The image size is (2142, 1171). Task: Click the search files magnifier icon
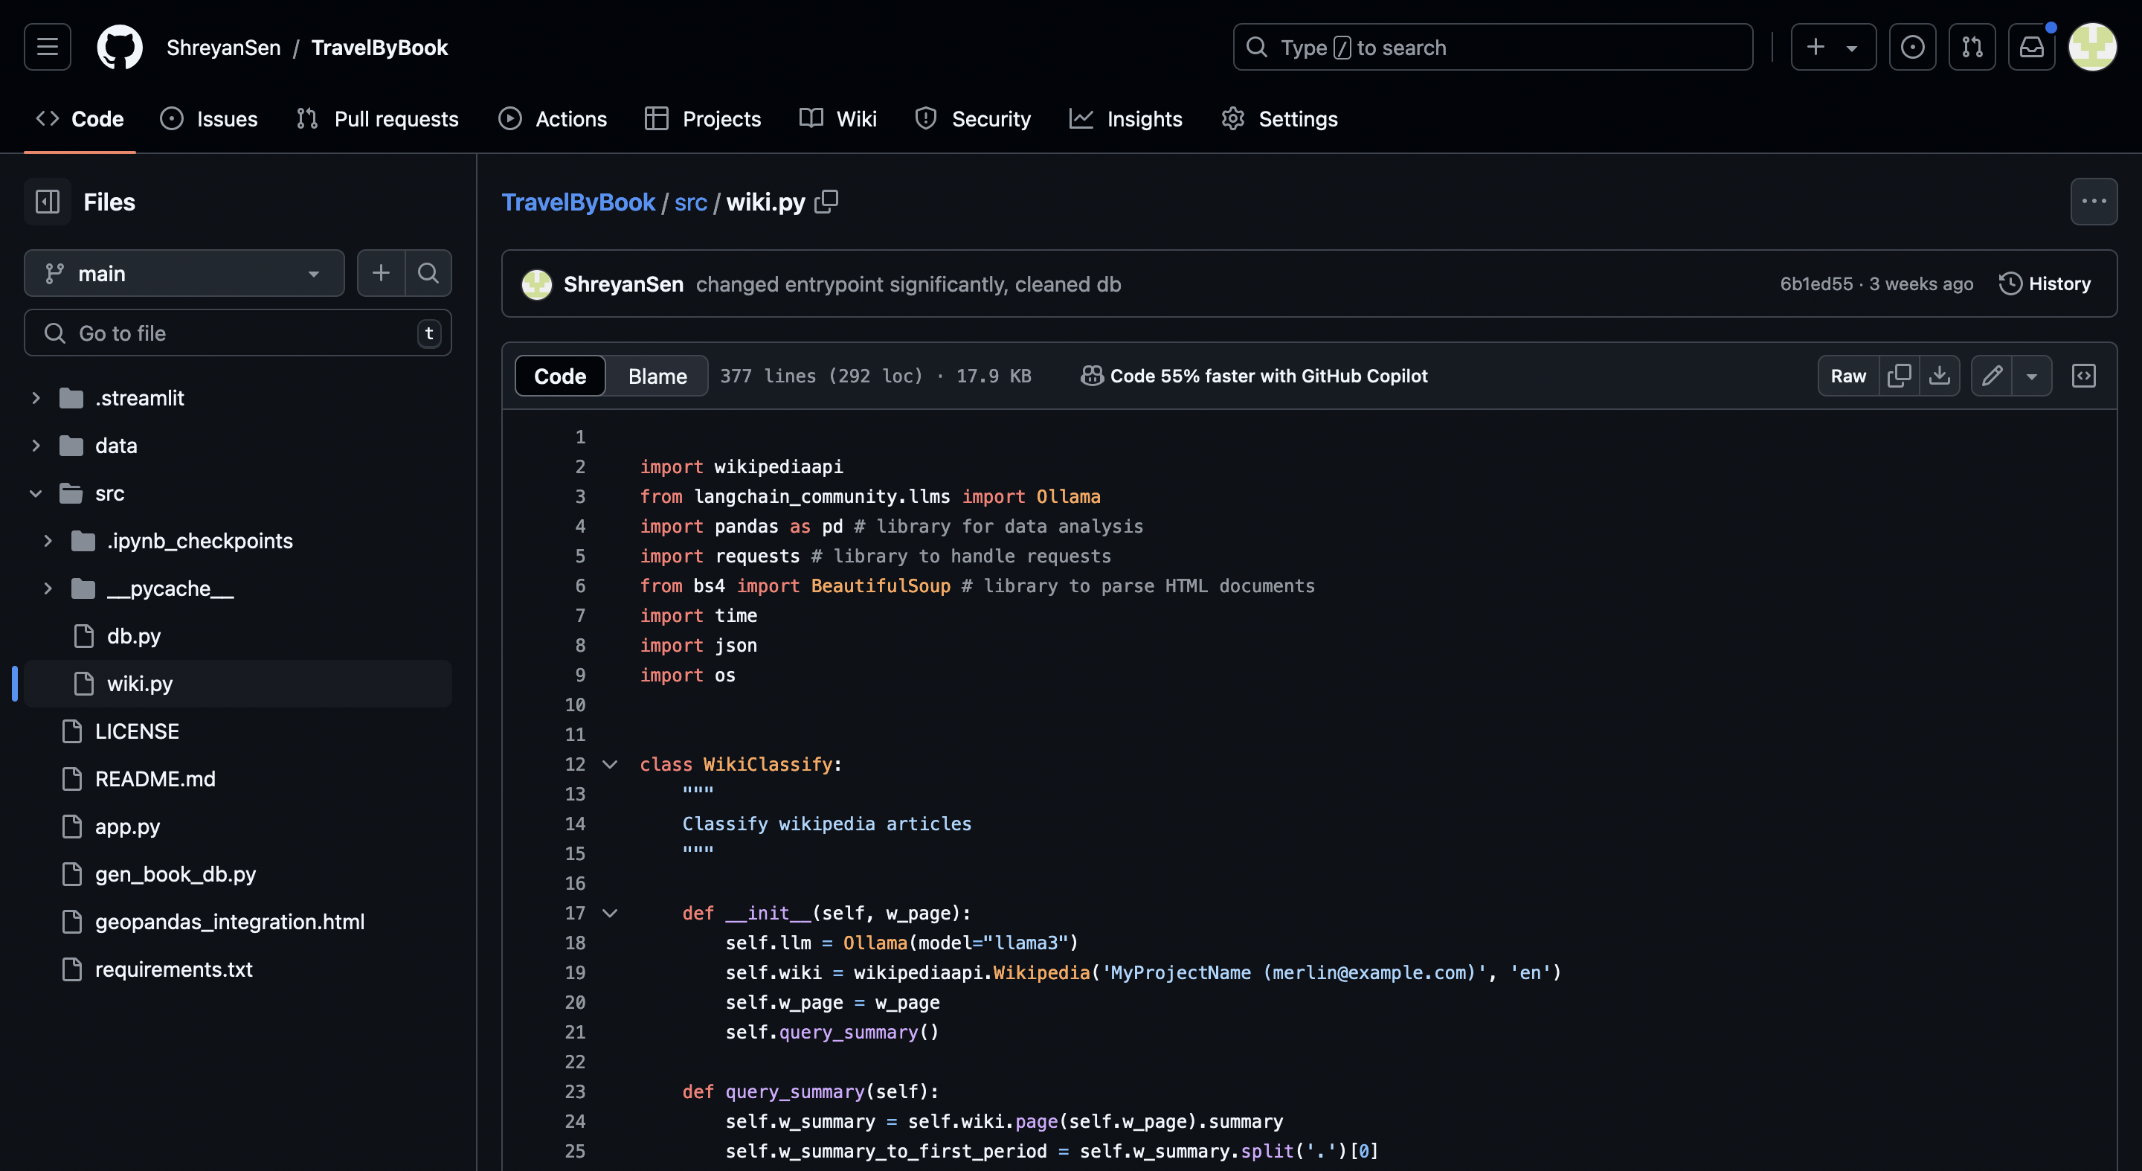428,273
